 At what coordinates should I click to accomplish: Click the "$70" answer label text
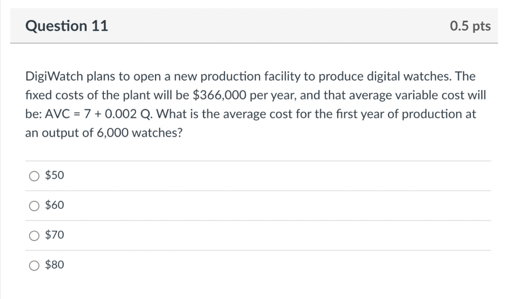coord(55,235)
